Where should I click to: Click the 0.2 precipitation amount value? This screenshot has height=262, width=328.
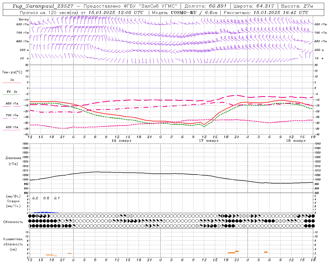(x=35, y=198)
